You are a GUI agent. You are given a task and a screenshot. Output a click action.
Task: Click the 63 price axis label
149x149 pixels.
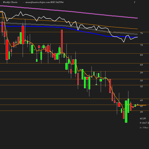(142, 65)
